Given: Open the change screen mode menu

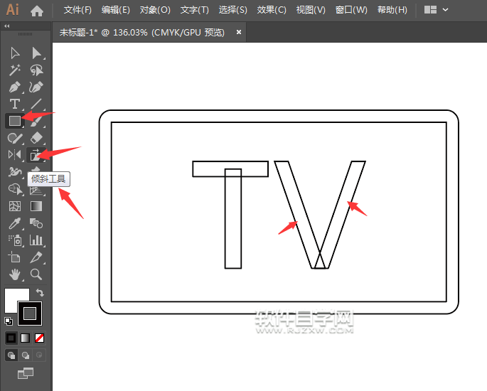Looking at the screenshot, I should tap(26, 373).
